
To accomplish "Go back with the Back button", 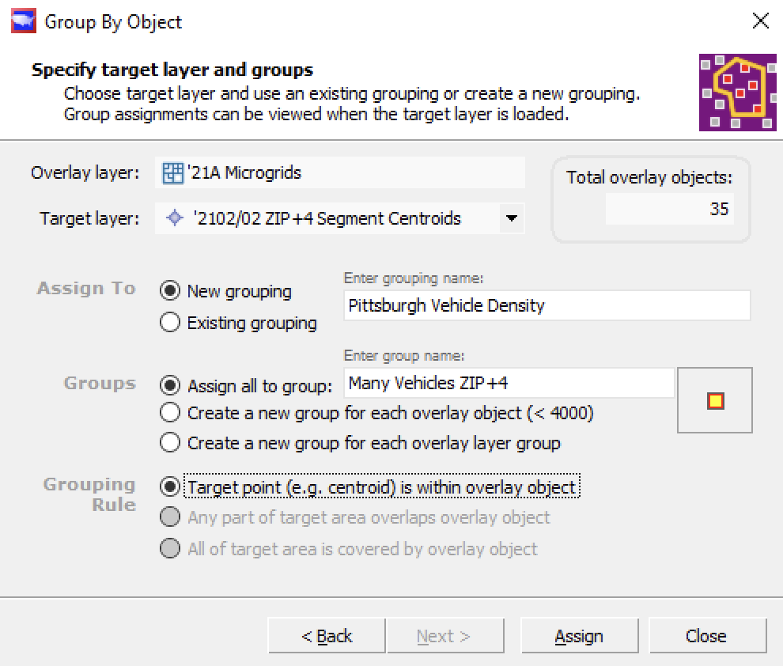I will 326,635.
